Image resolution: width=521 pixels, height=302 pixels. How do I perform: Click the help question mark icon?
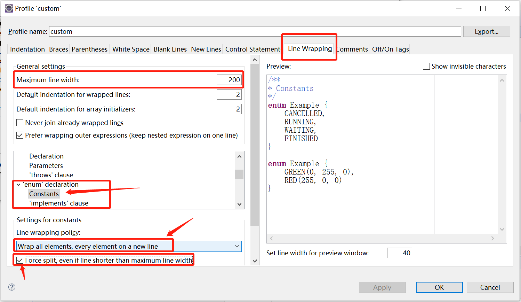tap(11, 287)
